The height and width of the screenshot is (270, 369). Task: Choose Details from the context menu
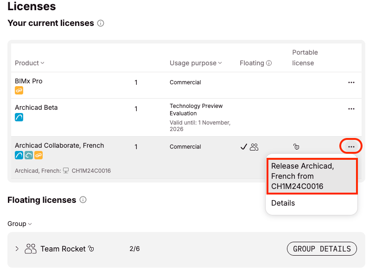point(283,203)
